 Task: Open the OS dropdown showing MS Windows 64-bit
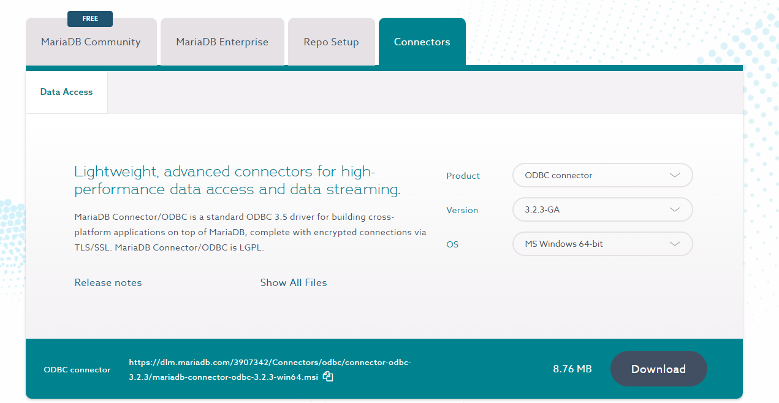(x=602, y=244)
